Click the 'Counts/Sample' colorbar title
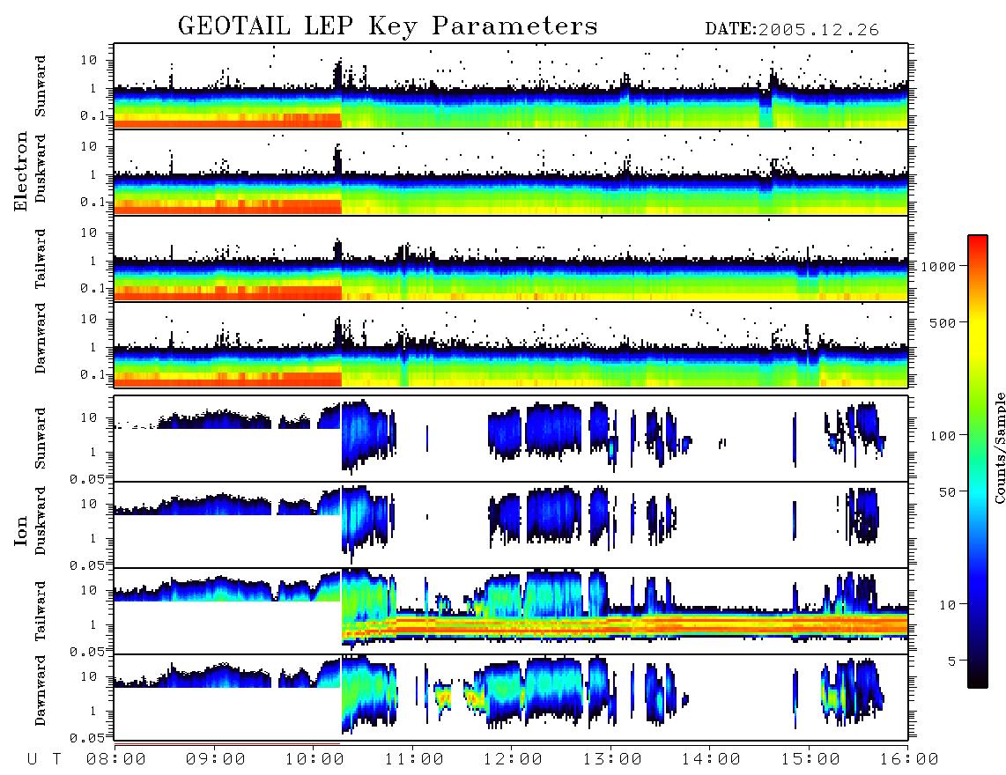Viewport: 1006px width, 775px height. 1000,447
